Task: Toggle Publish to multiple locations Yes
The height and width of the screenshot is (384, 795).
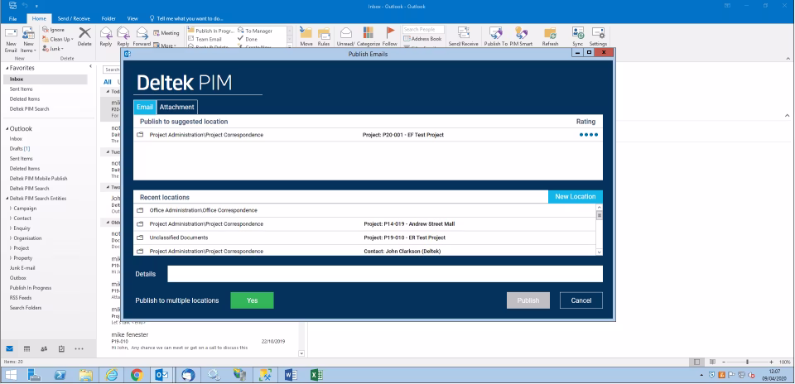Action: click(252, 300)
